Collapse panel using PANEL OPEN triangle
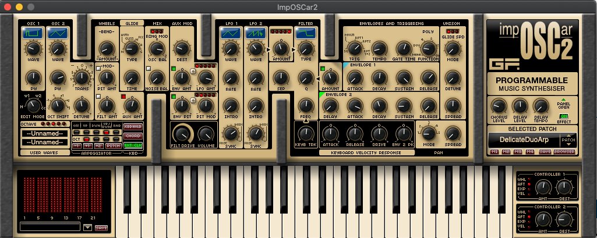597x238 pixels. pos(563,100)
